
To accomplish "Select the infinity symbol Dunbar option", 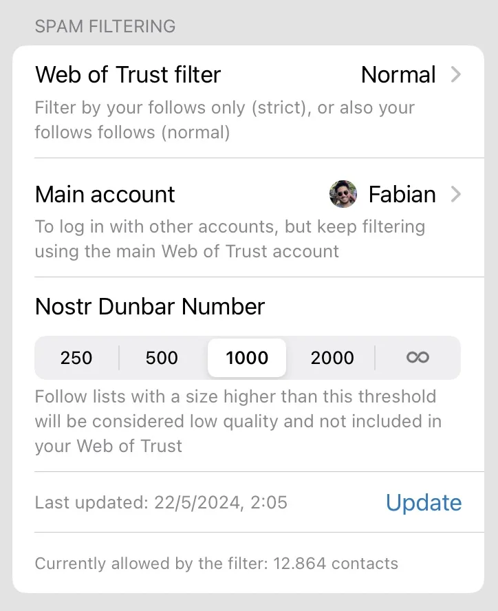I will coord(418,358).
